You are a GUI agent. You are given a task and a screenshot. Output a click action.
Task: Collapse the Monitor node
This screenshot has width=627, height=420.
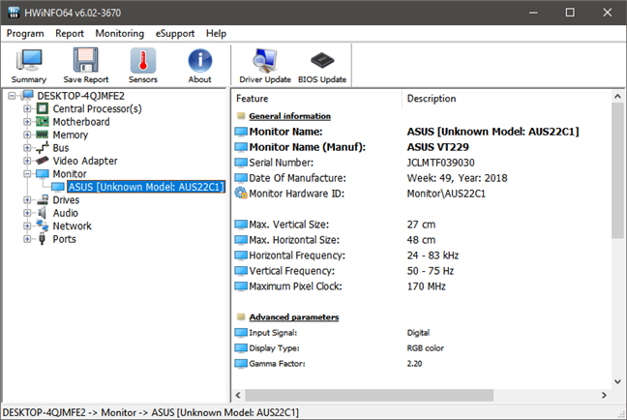pyautogui.click(x=27, y=173)
